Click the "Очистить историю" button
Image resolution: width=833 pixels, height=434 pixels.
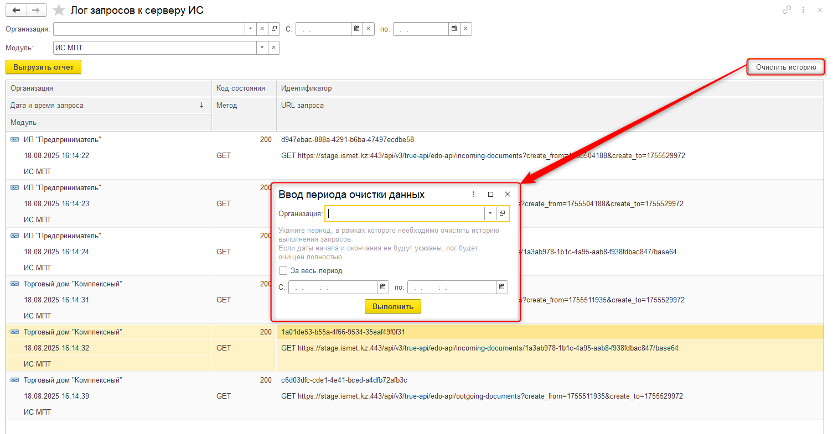[x=785, y=67]
